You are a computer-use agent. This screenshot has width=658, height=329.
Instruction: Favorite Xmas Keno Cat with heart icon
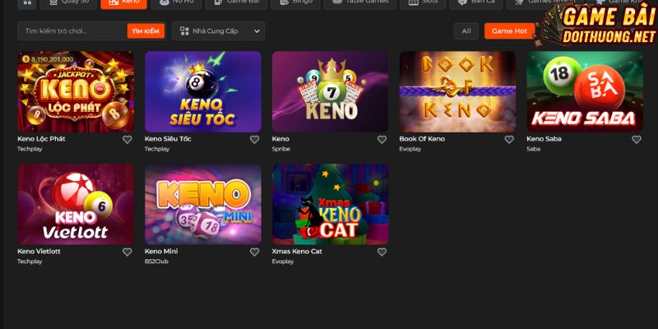point(382,253)
